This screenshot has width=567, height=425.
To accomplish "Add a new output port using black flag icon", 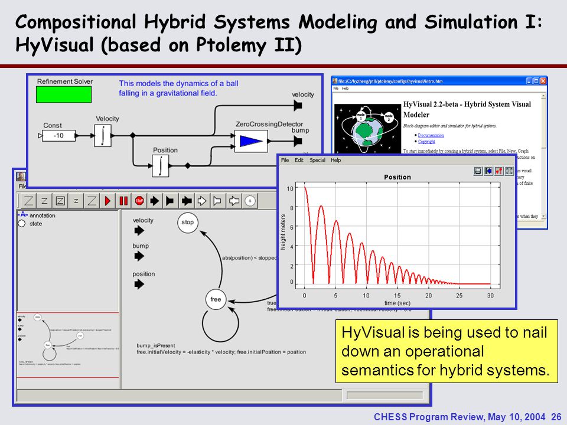I will (x=170, y=201).
